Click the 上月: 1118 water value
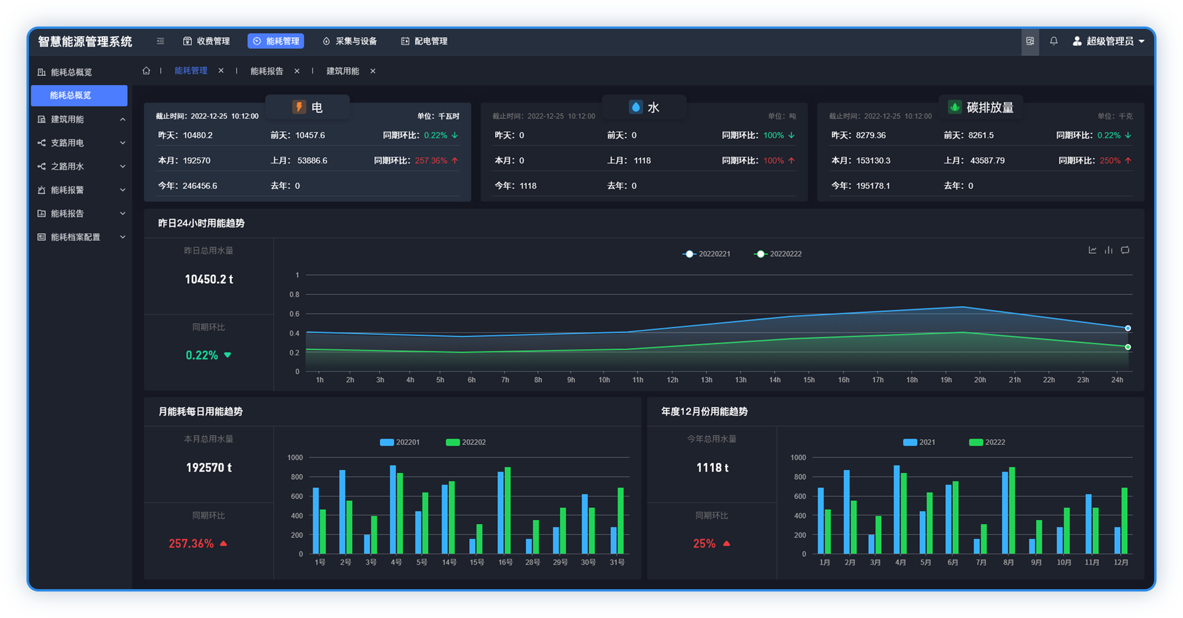The width and height of the screenshot is (1183, 618). point(629,161)
